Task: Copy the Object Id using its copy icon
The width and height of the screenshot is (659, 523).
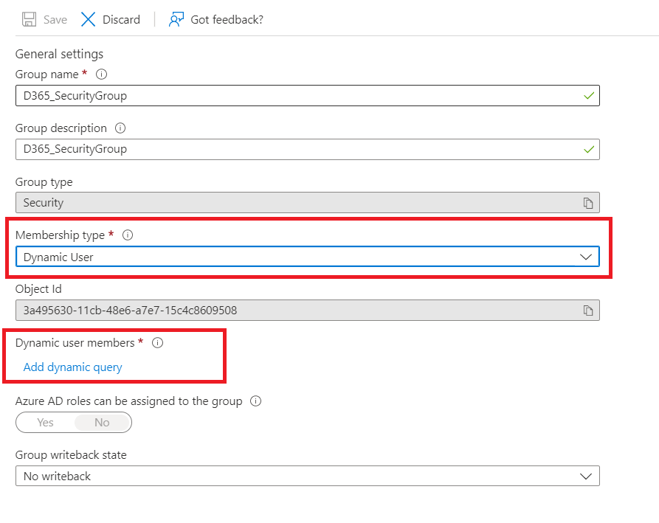Action: coord(588,310)
